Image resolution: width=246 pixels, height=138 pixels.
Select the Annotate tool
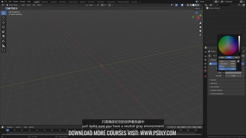point(3,41)
